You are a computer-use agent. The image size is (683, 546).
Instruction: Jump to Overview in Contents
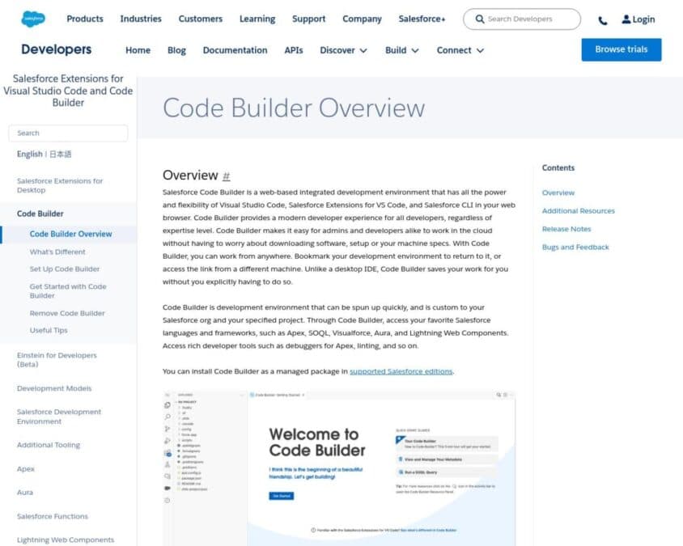pyautogui.click(x=558, y=193)
